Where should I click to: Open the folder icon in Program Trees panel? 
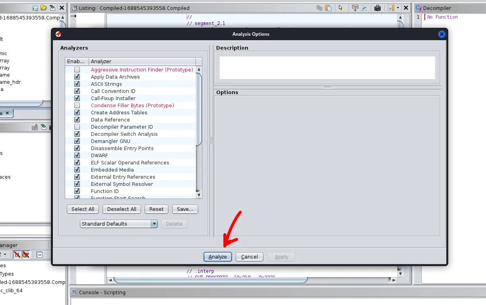point(44,8)
